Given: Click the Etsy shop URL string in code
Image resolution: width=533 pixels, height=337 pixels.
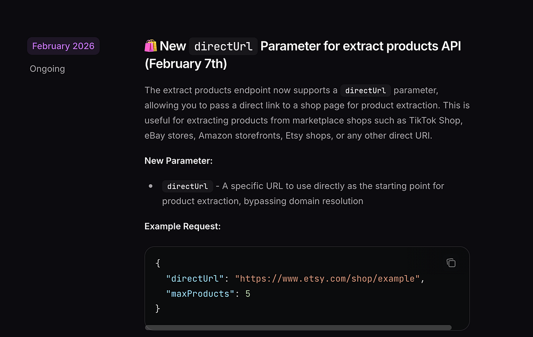Looking at the screenshot, I should 327,278.
